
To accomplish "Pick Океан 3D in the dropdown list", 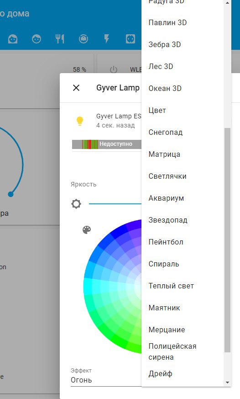I will [183, 88].
